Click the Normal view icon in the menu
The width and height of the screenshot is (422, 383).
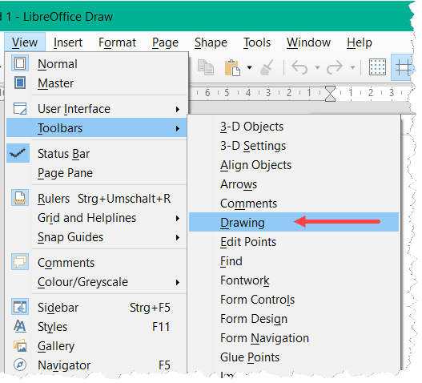point(20,63)
